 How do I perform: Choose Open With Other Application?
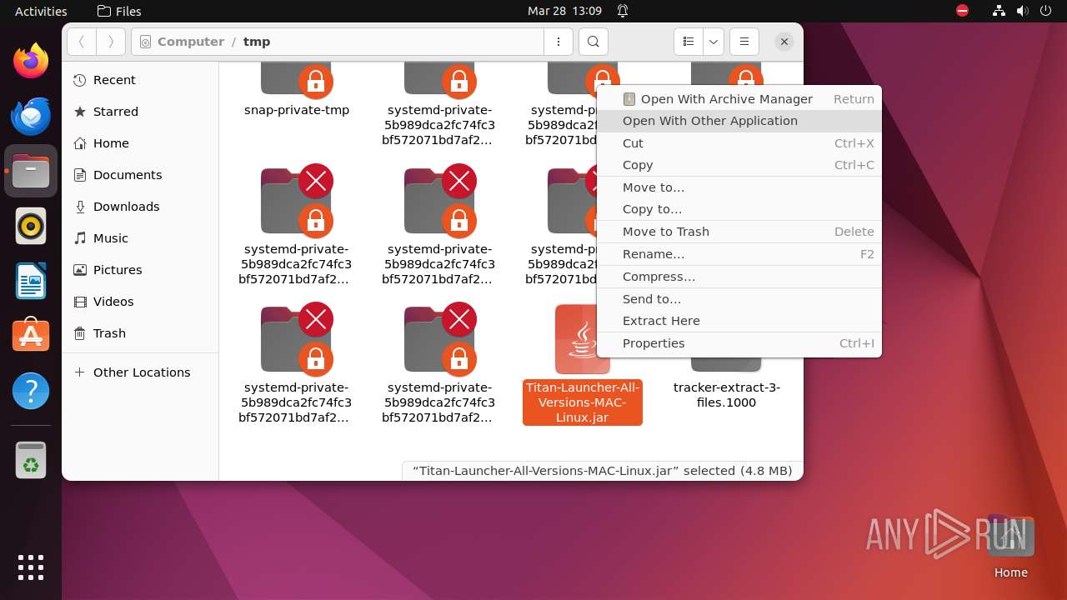(739, 121)
